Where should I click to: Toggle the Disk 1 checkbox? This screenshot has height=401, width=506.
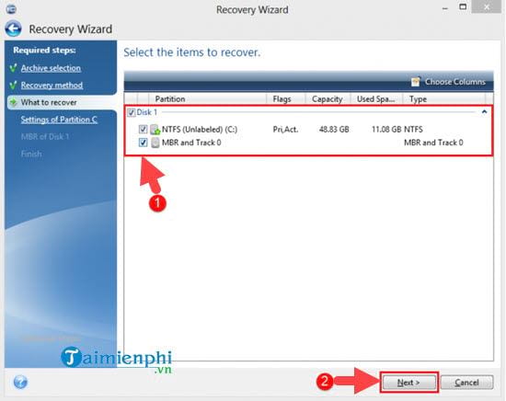(132, 112)
